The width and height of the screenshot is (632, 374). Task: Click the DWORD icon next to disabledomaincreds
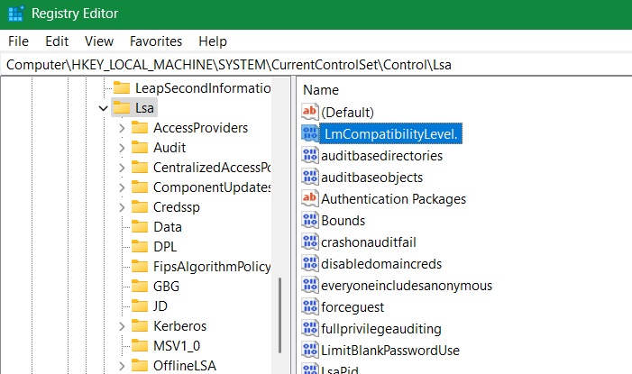pyautogui.click(x=310, y=263)
